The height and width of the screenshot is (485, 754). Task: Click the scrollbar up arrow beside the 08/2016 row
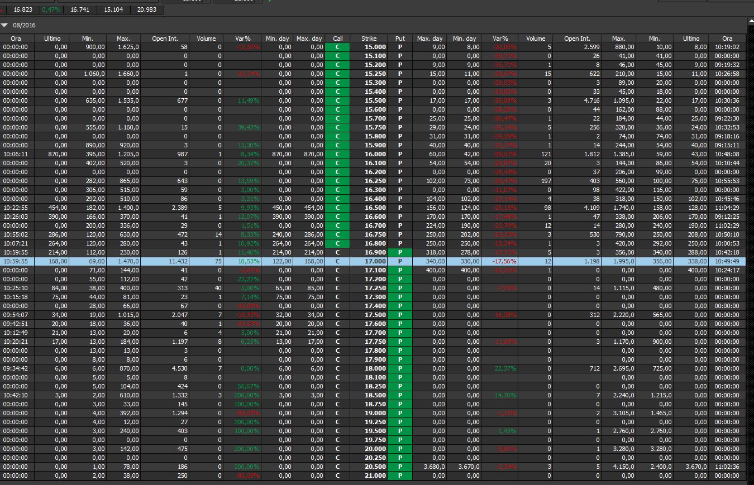[x=750, y=21]
